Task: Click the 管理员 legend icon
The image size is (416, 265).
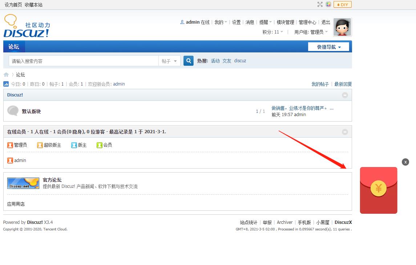Action: [10, 145]
